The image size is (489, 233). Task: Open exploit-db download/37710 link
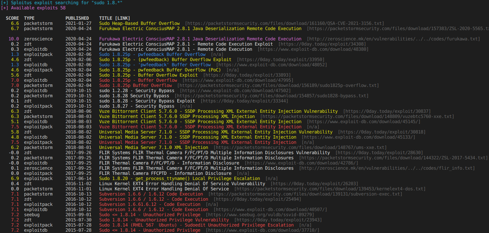pyautogui.click(x=262, y=230)
